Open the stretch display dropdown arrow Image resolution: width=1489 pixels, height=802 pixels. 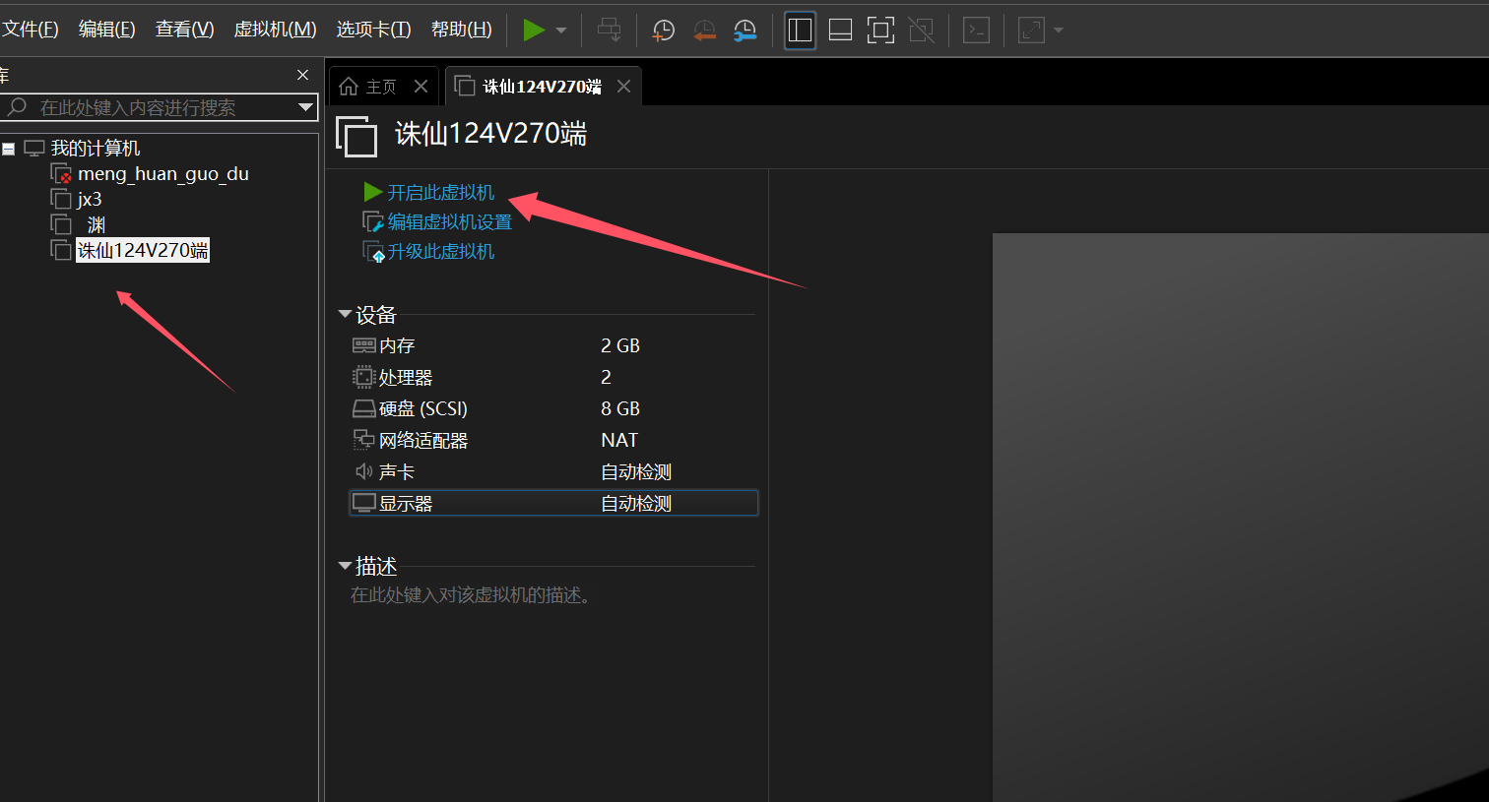1059,31
